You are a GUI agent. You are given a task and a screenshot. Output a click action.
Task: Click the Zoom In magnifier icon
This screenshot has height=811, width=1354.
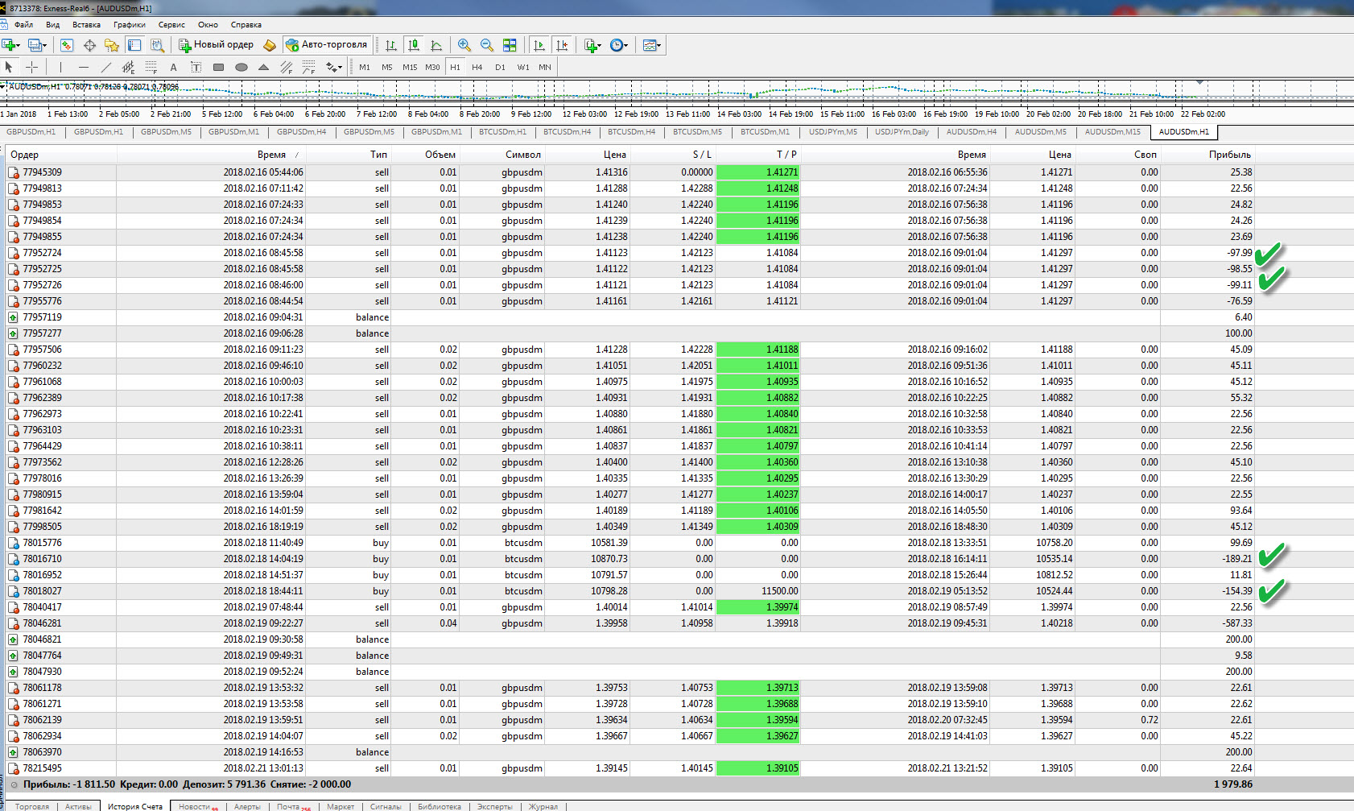pos(464,45)
